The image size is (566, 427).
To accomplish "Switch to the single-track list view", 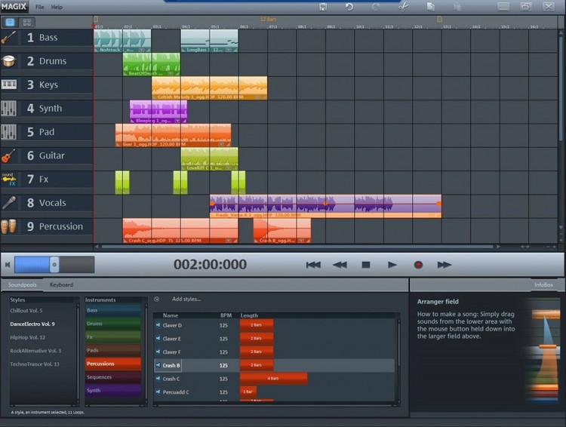I will tap(11, 23).
